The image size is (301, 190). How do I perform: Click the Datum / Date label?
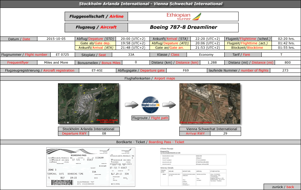pos(19,39)
